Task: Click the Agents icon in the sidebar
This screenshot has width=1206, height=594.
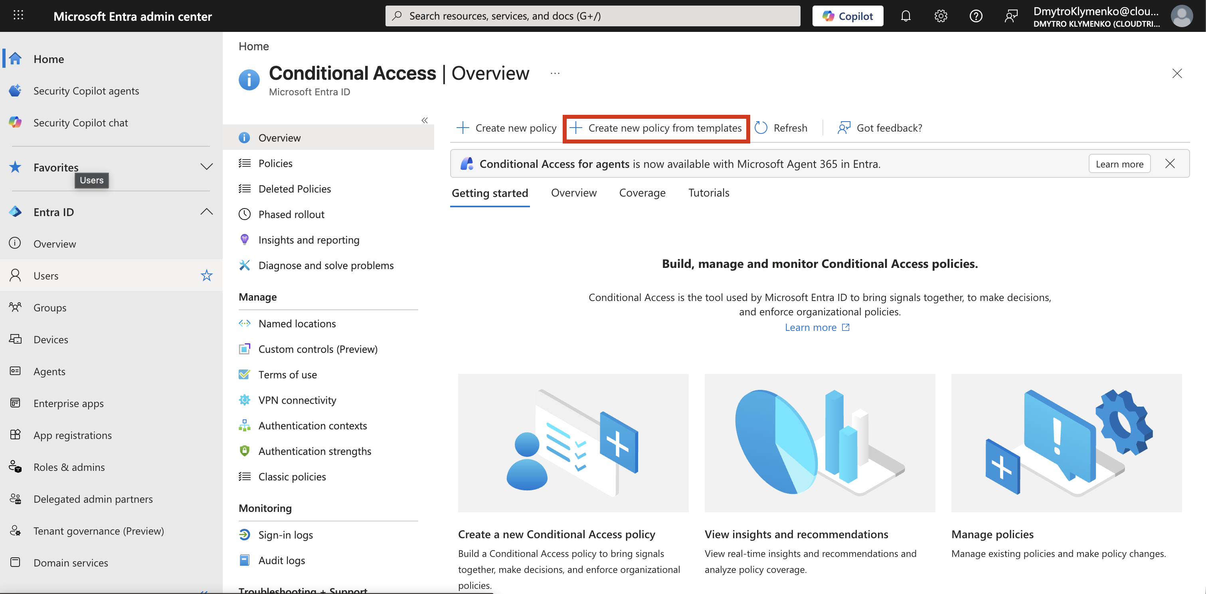Action: pyautogui.click(x=15, y=371)
